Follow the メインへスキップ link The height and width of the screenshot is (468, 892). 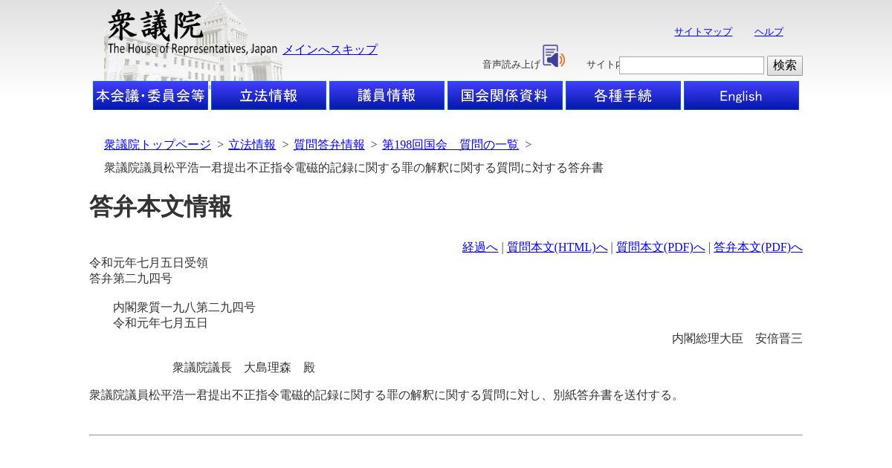coord(330,50)
